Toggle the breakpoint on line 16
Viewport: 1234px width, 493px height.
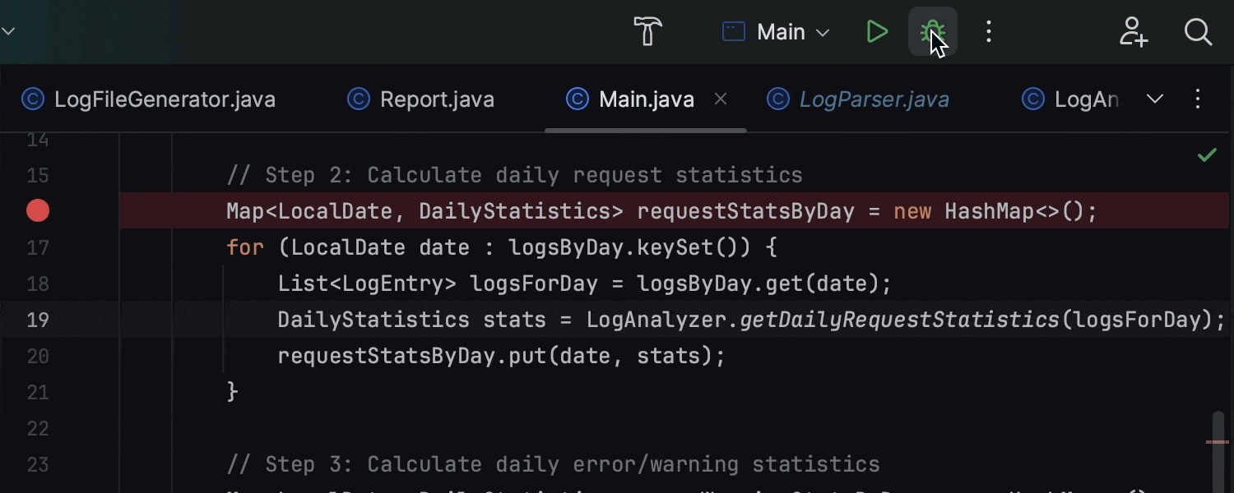[x=38, y=210]
